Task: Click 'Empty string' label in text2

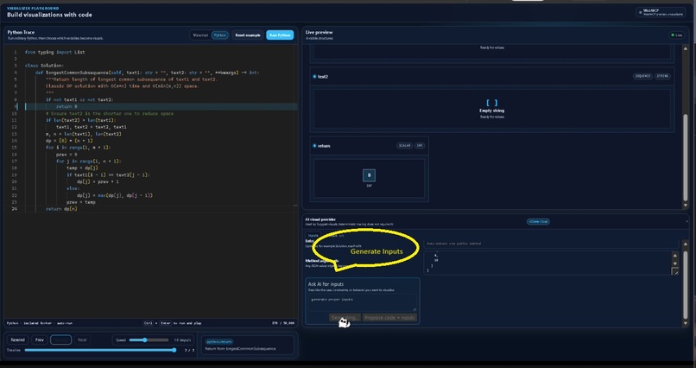Action: pyautogui.click(x=492, y=111)
